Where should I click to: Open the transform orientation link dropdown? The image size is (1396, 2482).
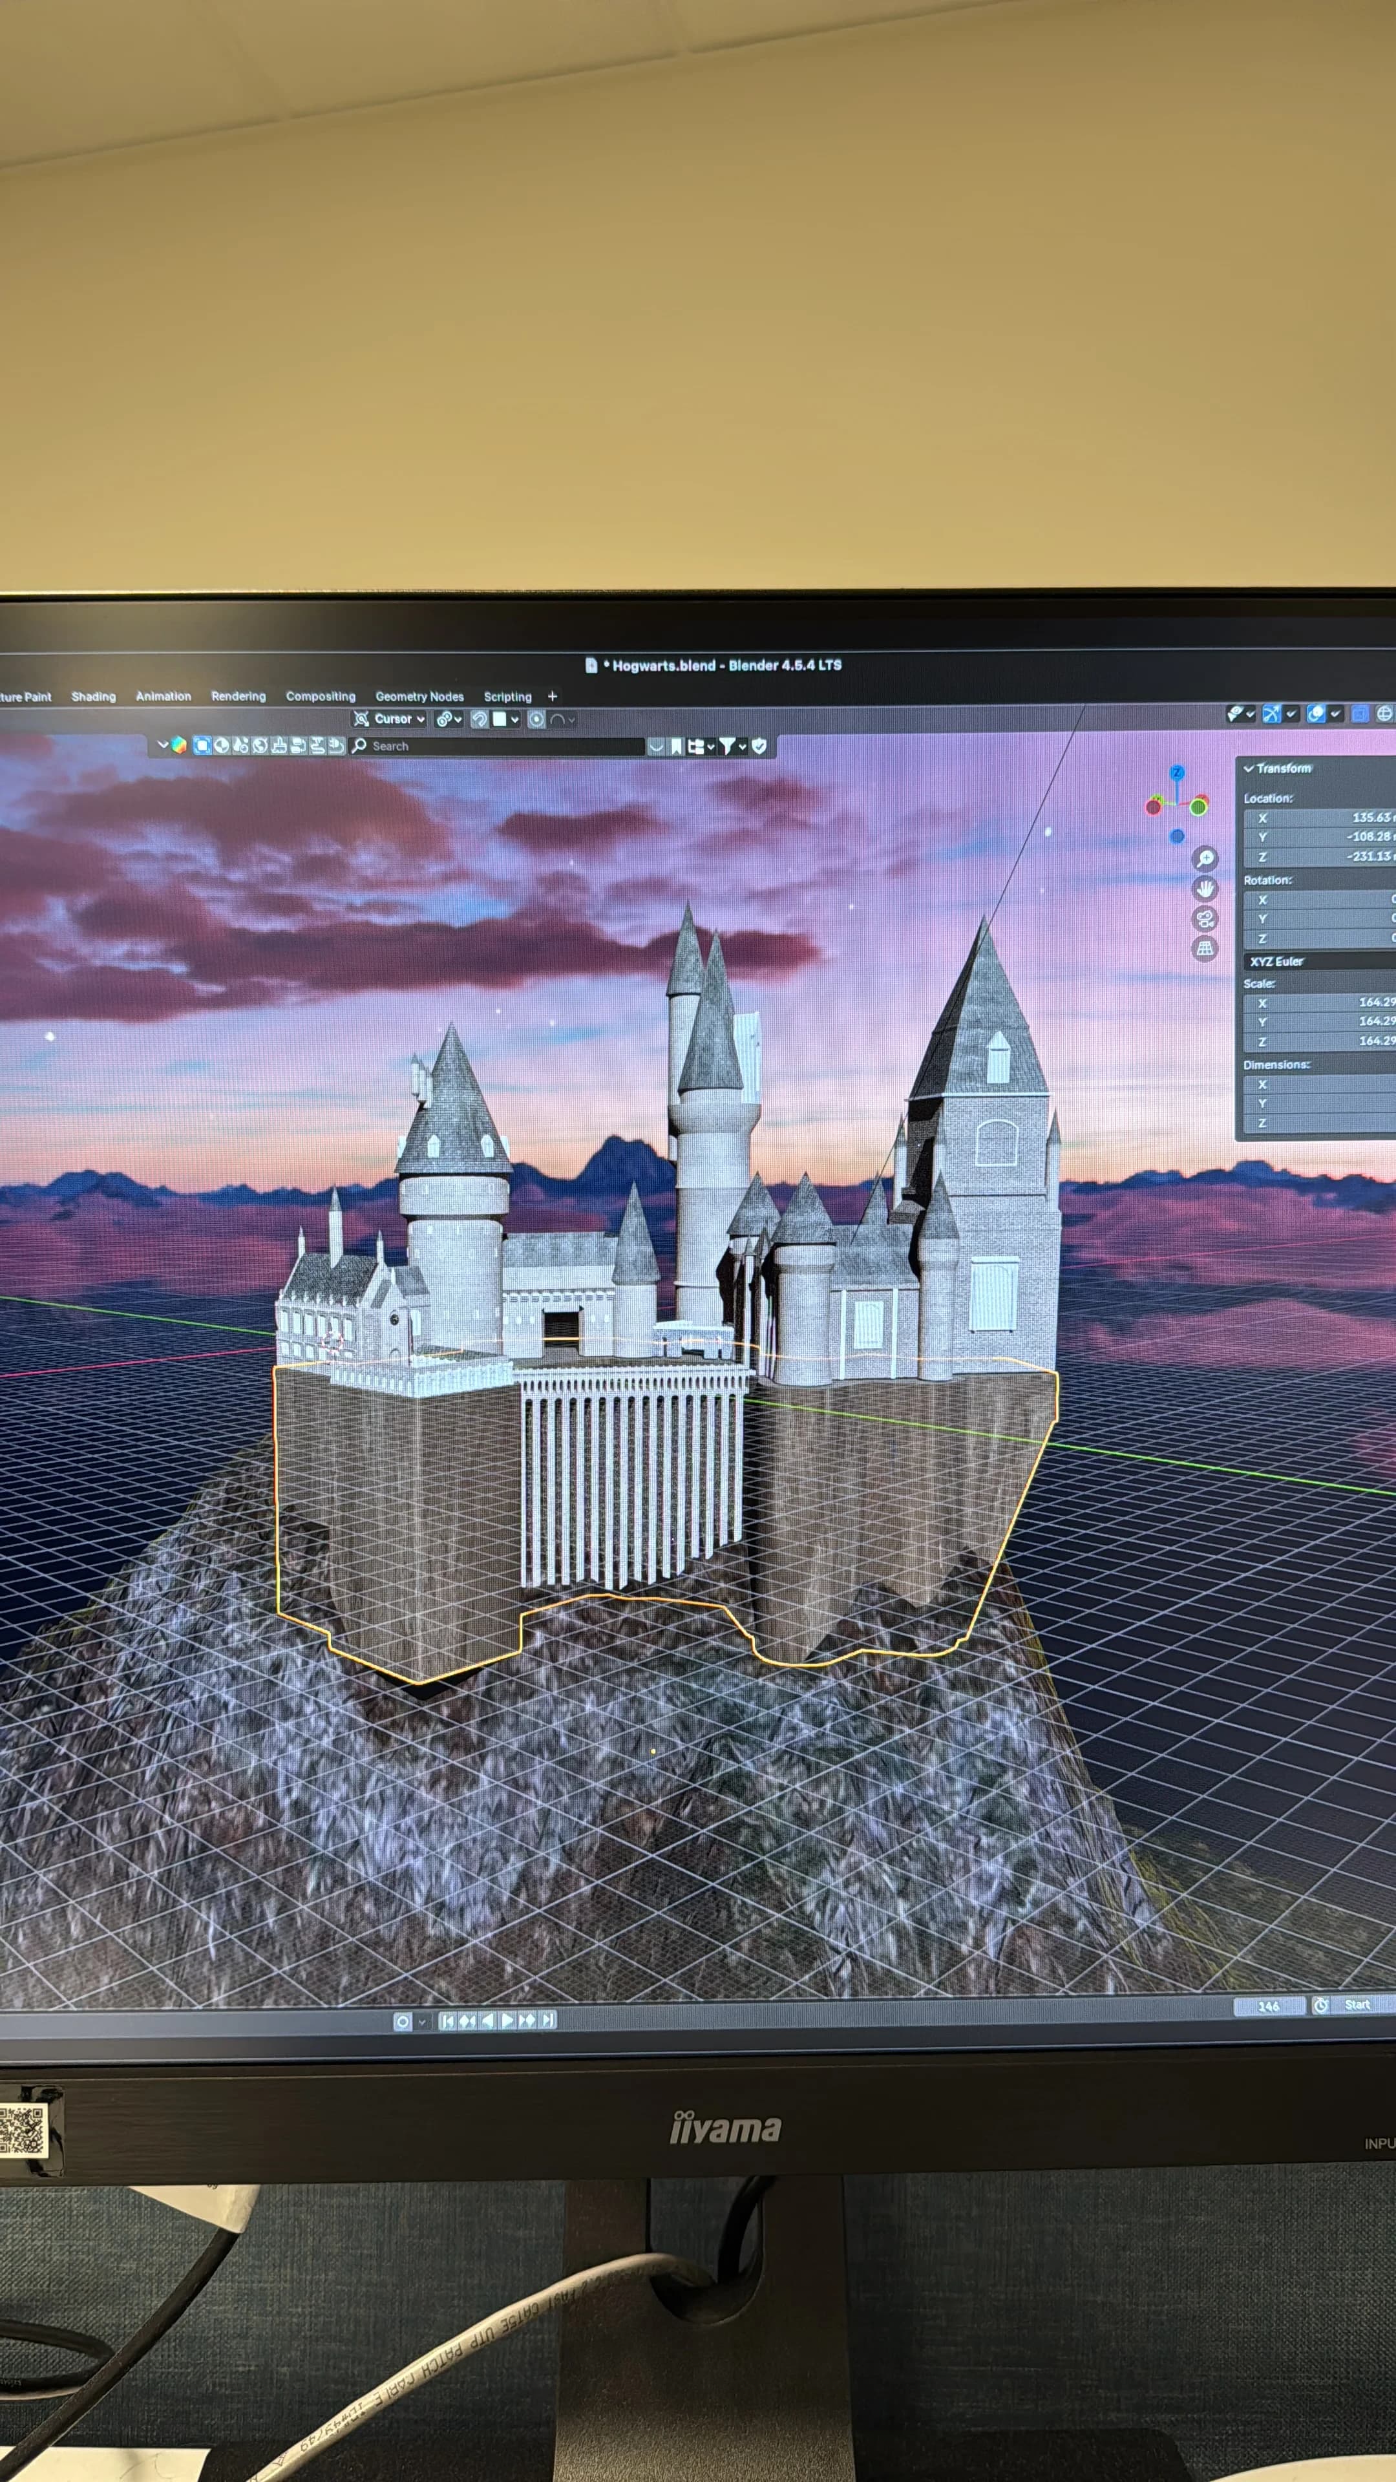[449, 719]
